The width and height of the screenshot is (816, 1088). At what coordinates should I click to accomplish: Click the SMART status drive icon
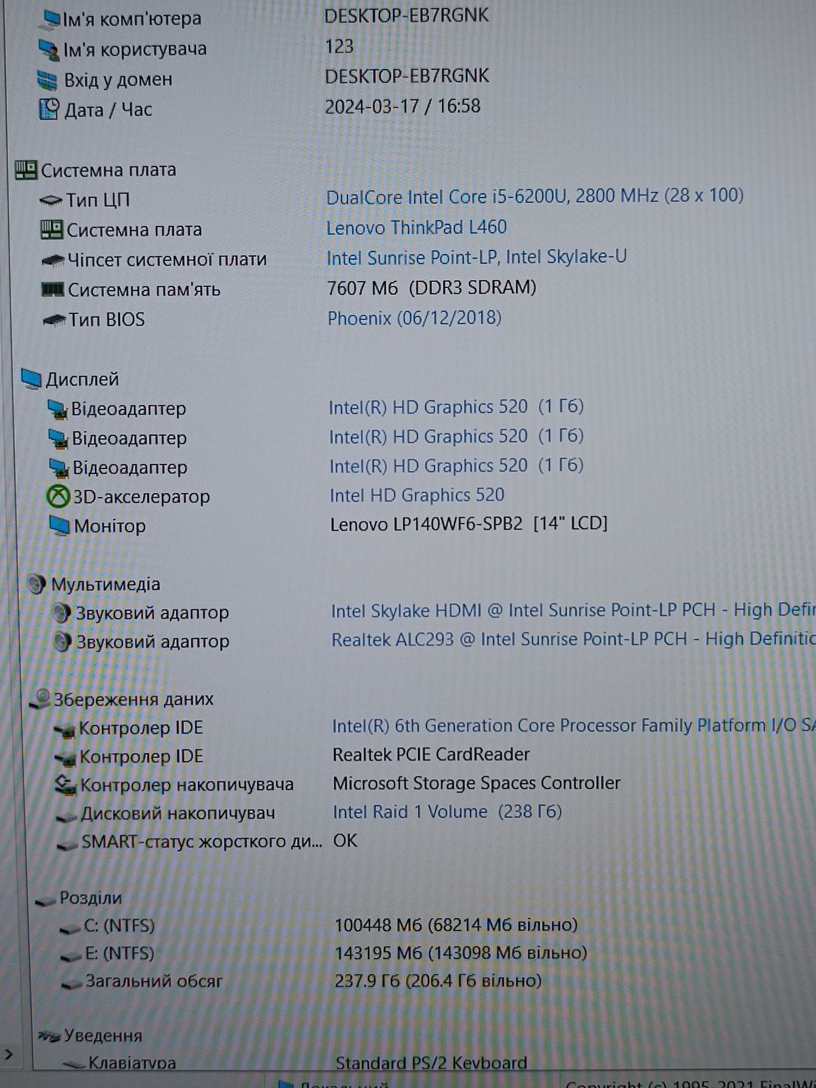(68, 845)
